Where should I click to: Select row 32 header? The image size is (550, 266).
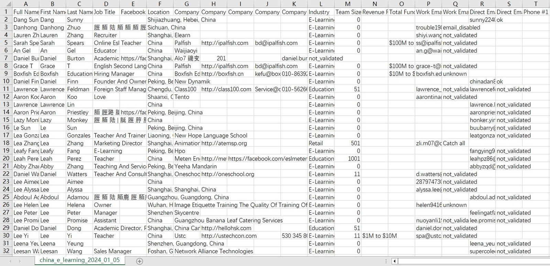[x=6, y=251]
